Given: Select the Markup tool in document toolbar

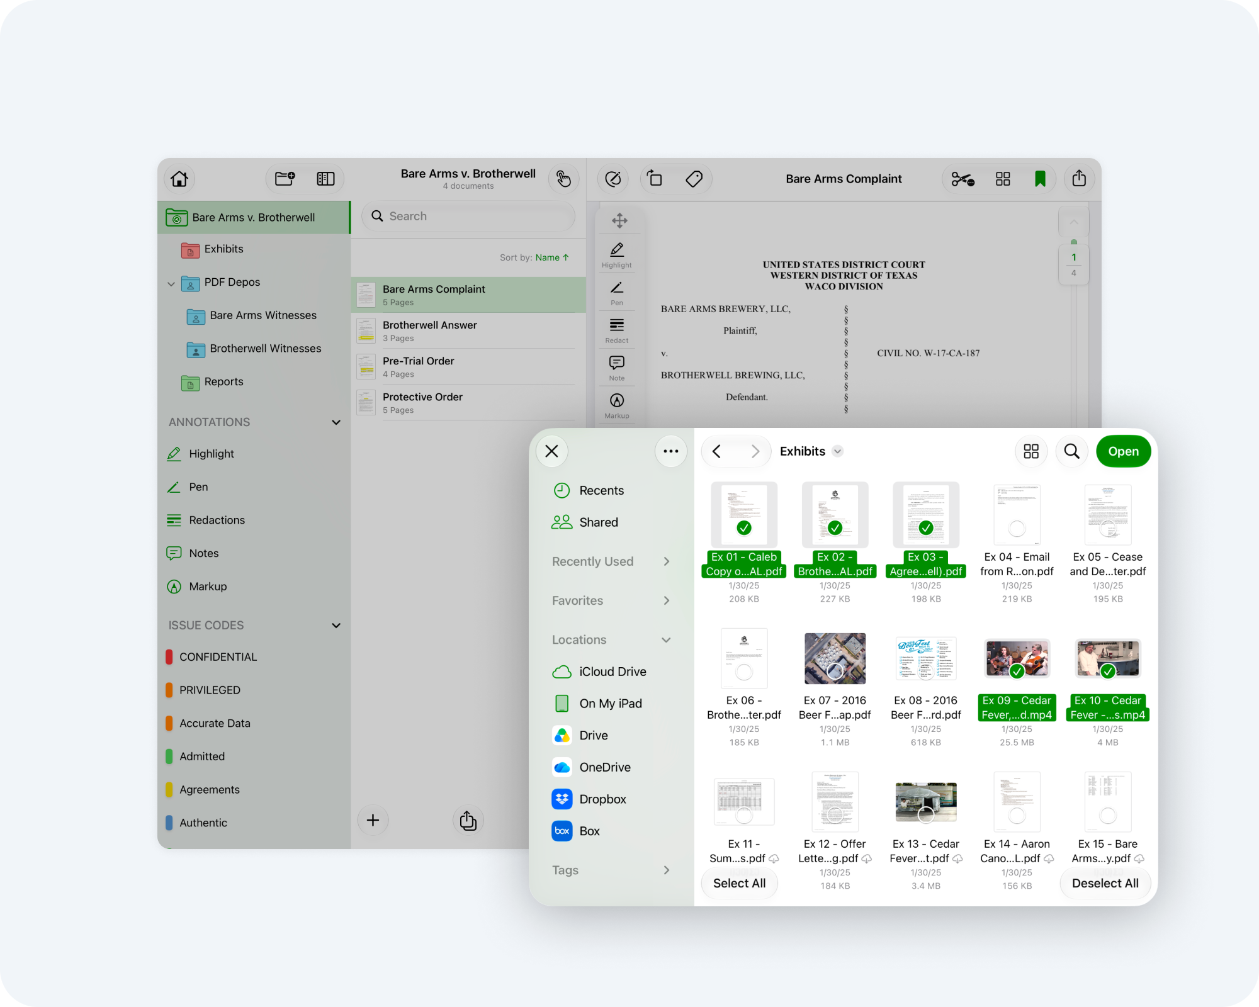Looking at the screenshot, I should (x=617, y=407).
